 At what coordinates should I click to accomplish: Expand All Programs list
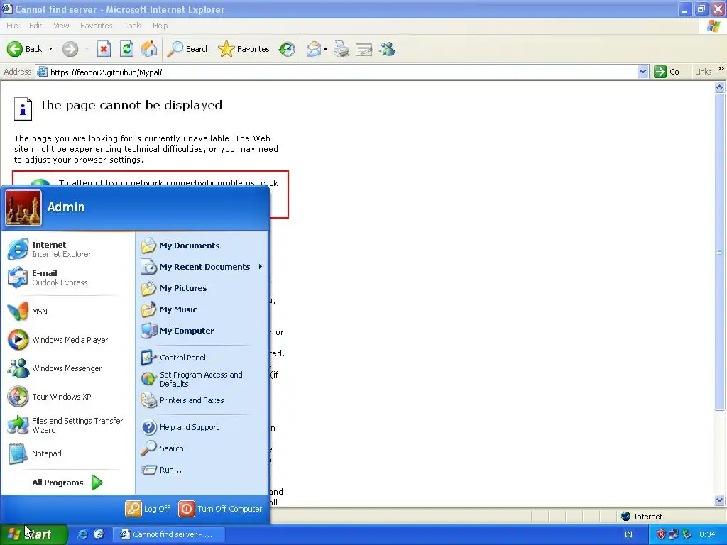click(x=67, y=483)
